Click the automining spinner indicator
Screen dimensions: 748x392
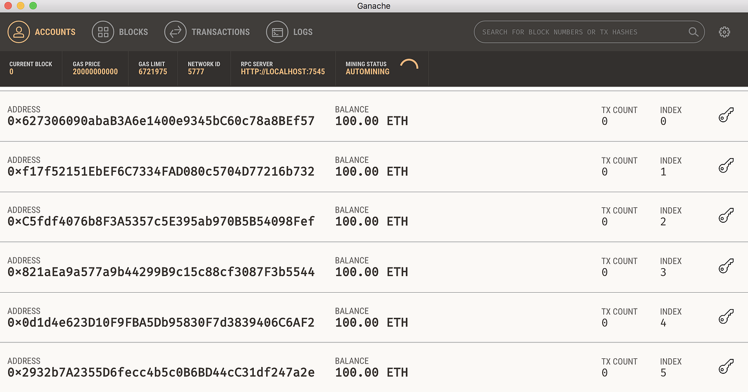click(x=409, y=65)
